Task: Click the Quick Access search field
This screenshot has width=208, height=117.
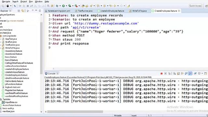Action: tap(195, 6)
